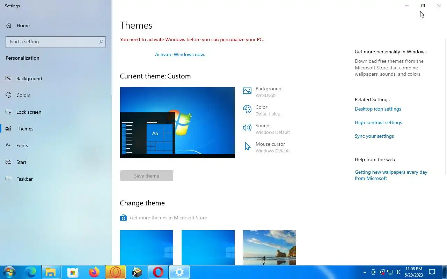This screenshot has width=447, height=279.
Task: Click the Show desktop strip
Action: 445,272
